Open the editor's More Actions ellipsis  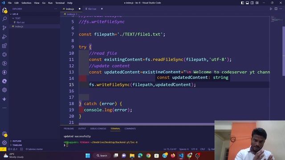point(281,9)
